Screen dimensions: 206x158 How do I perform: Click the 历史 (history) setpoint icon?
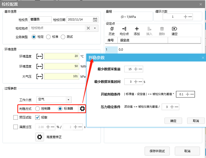[112, 29]
